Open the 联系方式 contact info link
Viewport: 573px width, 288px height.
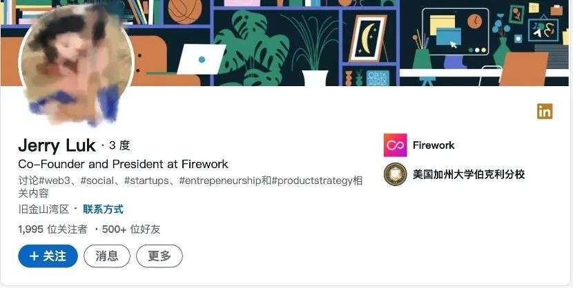[103, 209]
